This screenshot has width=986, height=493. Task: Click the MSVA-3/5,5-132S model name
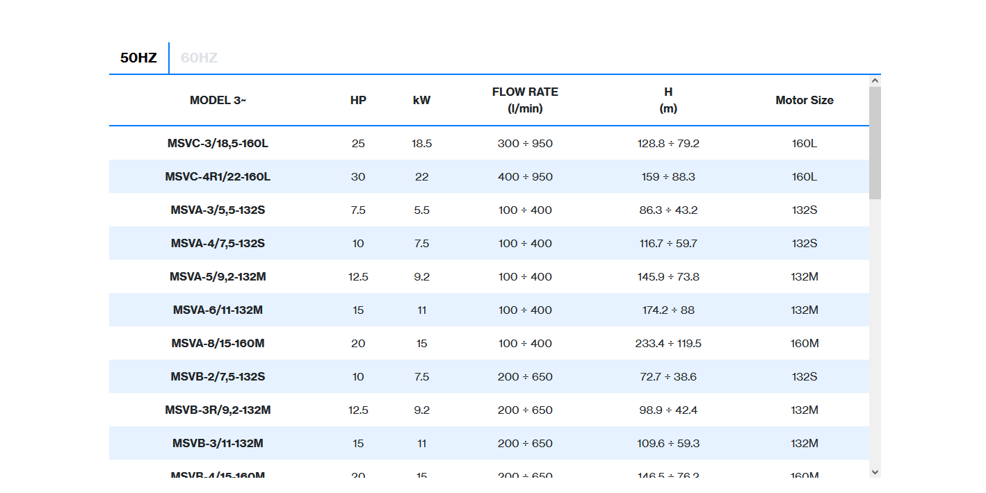[x=218, y=210]
